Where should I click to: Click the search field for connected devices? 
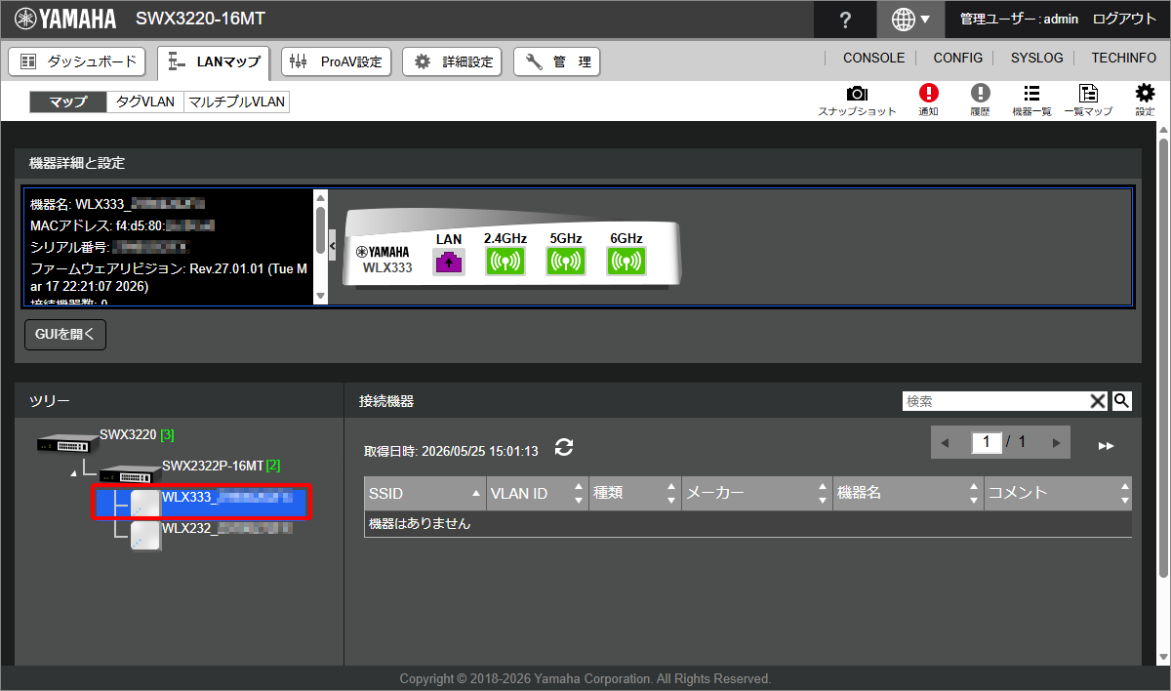[x=995, y=400]
